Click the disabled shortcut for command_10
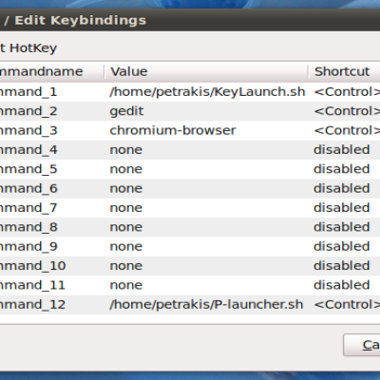The width and height of the screenshot is (380, 380). point(342,266)
